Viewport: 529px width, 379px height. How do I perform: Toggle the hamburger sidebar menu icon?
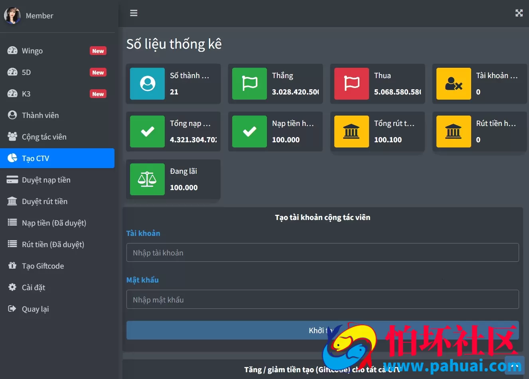pos(134,13)
